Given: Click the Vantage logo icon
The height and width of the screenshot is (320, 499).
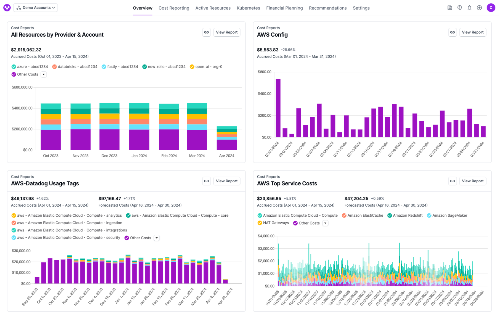Looking at the screenshot, I should [7, 8].
